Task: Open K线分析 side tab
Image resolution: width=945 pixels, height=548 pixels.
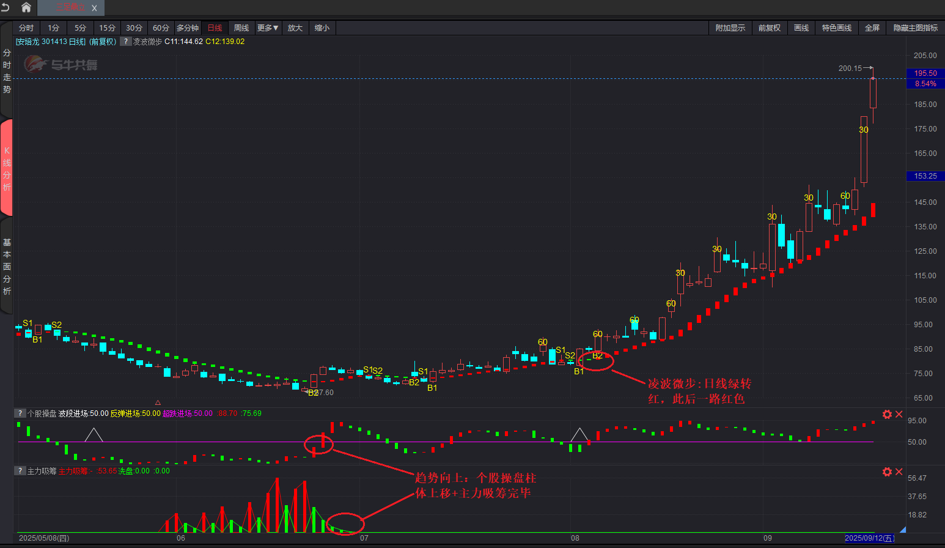Action: pyautogui.click(x=7, y=169)
